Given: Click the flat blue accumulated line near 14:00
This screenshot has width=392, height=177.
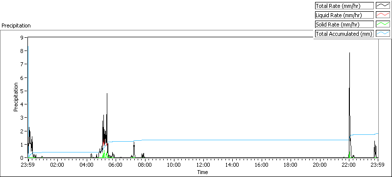Looking at the screenshot, I should 232,140.
